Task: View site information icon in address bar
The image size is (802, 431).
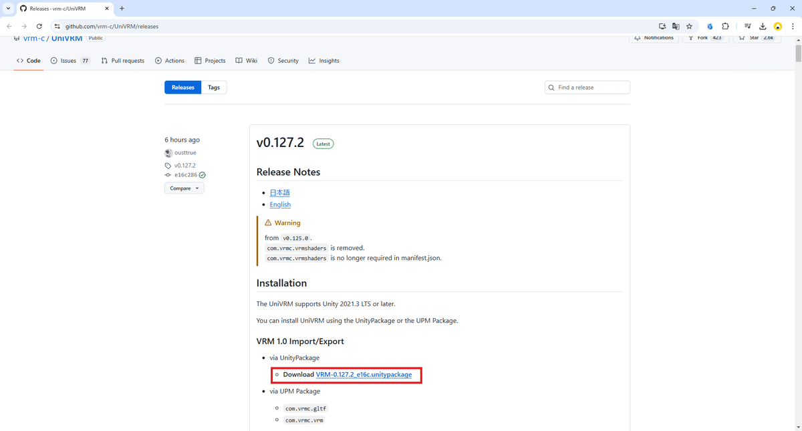Action: tap(57, 26)
